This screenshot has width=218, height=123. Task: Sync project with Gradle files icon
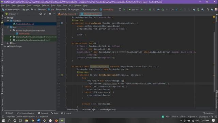pos(194,10)
